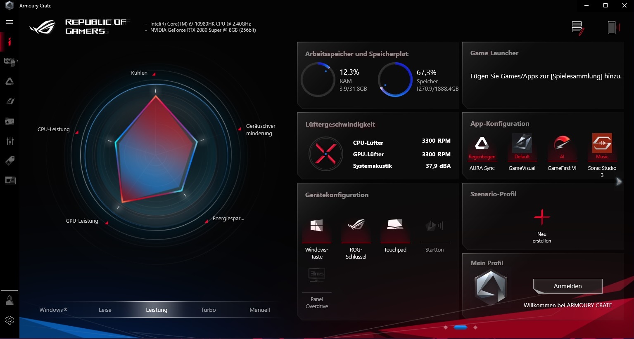Screen dimensions: 634x339
Task: Click the 12,3% RAM value
Action: tap(349, 72)
